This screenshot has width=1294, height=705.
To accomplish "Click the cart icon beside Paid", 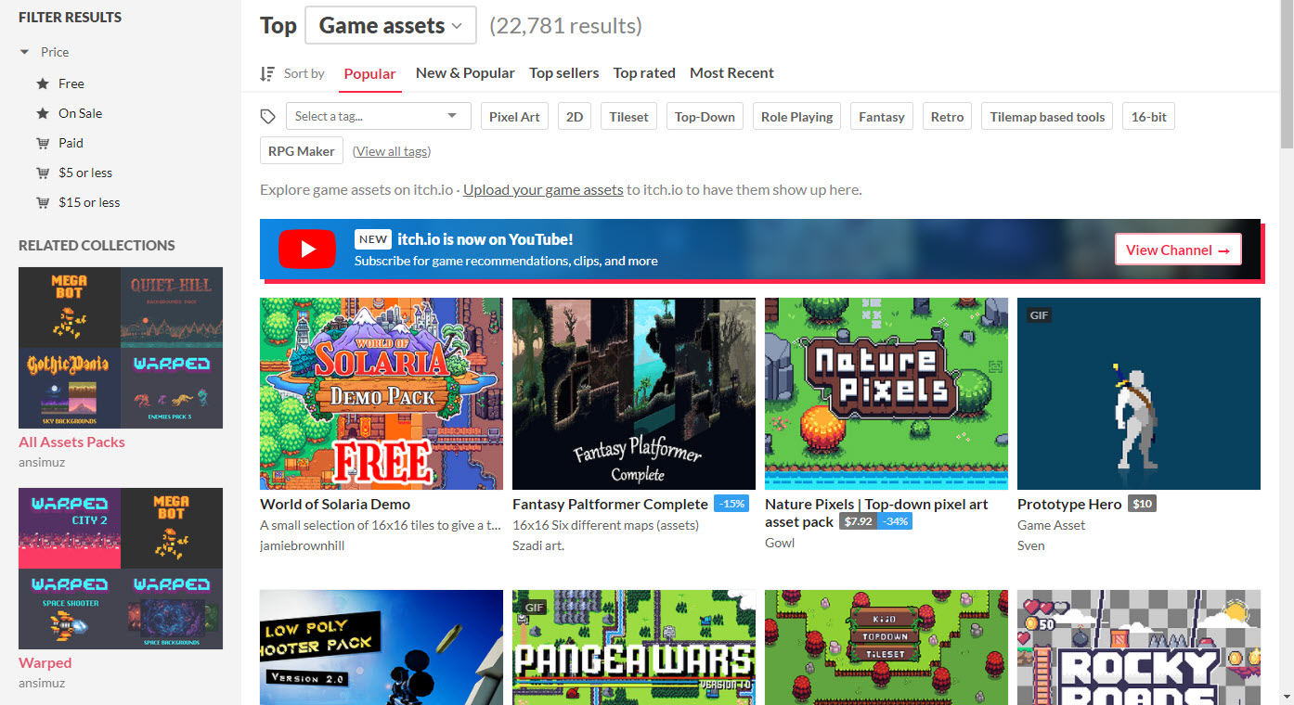I will click(x=43, y=143).
